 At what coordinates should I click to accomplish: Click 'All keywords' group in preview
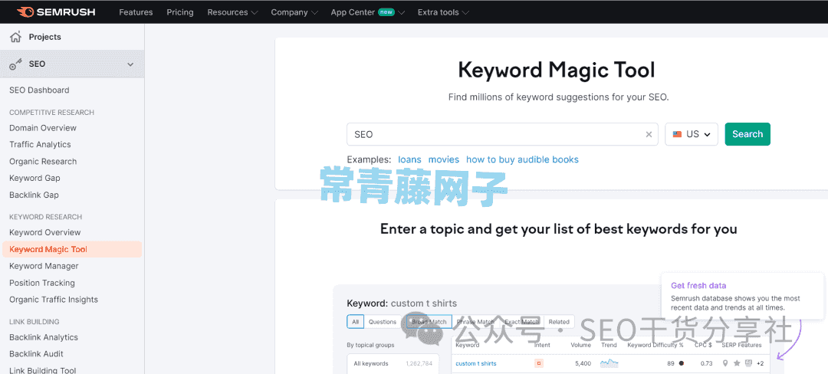(393, 363)
